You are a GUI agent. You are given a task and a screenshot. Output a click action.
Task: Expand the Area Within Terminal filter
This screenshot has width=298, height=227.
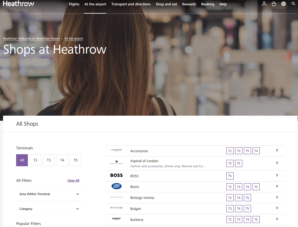50,194
